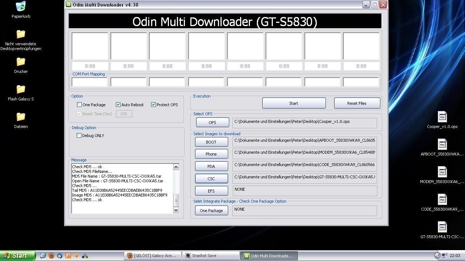Image resolution: width=465 pixels, height=261 pixels.
Task: Click the Tail MD5 line in Message log
Action: coord(117,190)
